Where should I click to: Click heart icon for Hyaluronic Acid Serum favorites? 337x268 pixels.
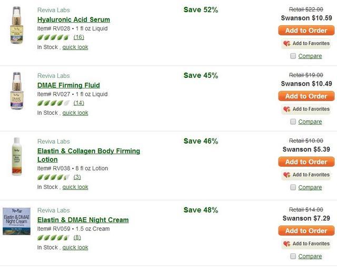coord(286,43)
